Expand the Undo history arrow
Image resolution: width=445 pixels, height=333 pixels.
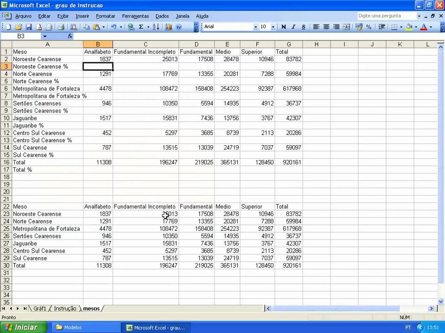[x=121, y=27]
